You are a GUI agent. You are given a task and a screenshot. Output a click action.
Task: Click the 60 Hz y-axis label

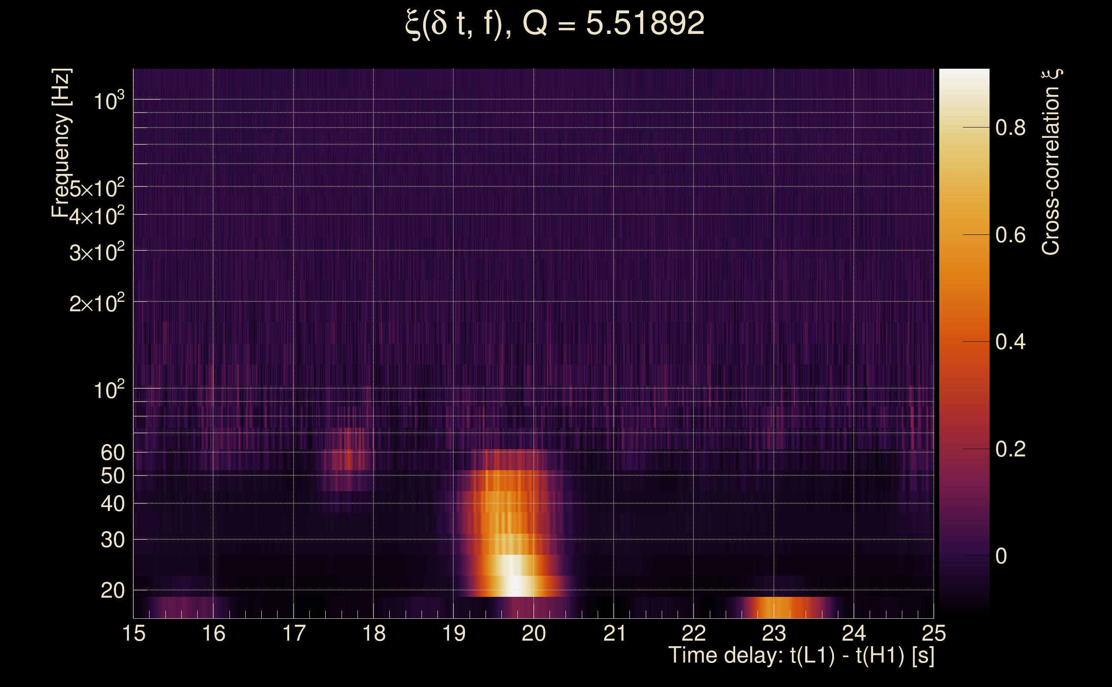click(x=112, y=453)
